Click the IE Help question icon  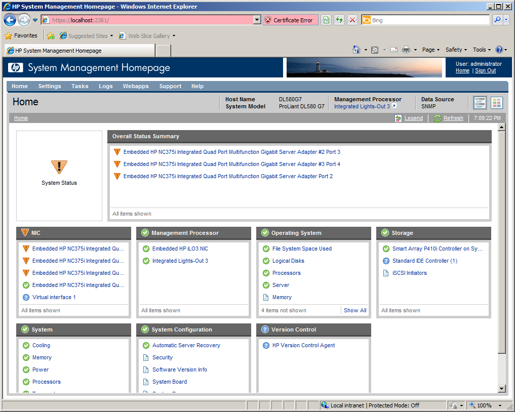(x=499, y=50)
